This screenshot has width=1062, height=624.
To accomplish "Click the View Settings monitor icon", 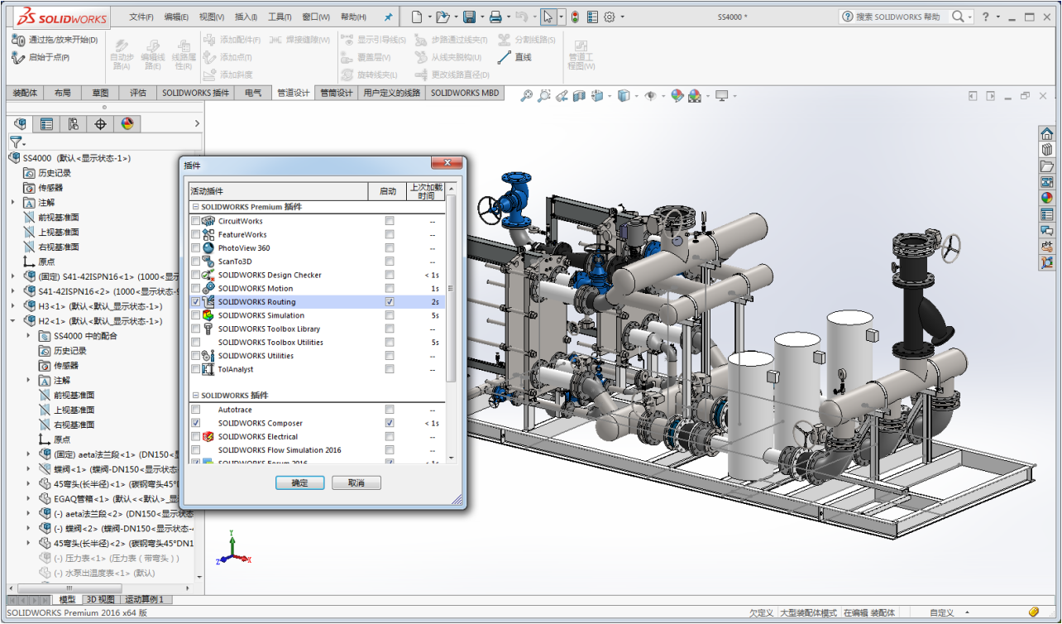I will pyautogui.click(x=721, y=96).
